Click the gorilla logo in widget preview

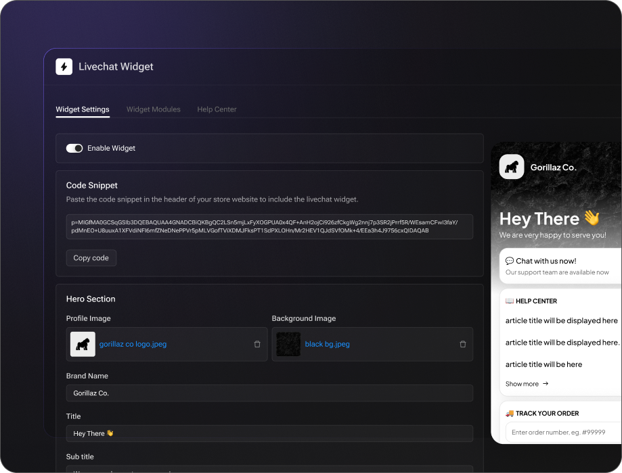click(x=512, y=167)
